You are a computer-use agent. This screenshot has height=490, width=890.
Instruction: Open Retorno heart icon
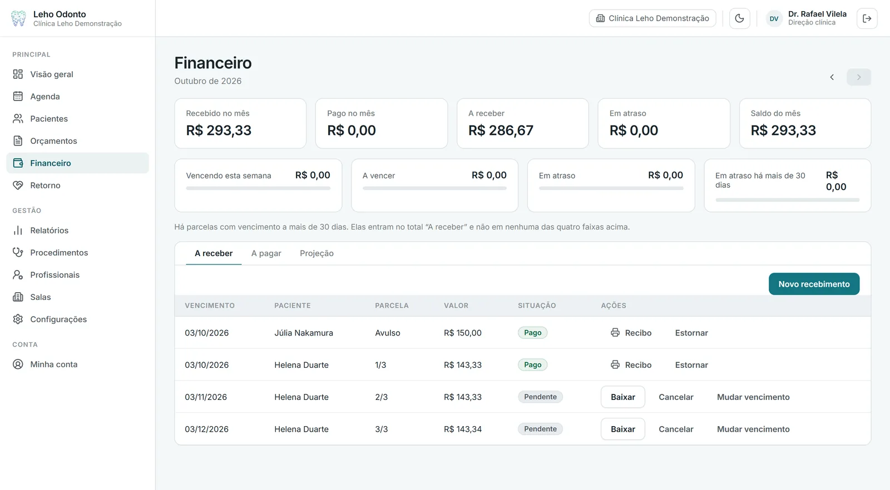[x=18, y=185]
